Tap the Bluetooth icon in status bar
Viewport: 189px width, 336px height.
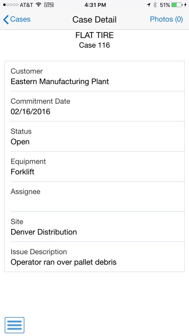(x=155, y=5)
